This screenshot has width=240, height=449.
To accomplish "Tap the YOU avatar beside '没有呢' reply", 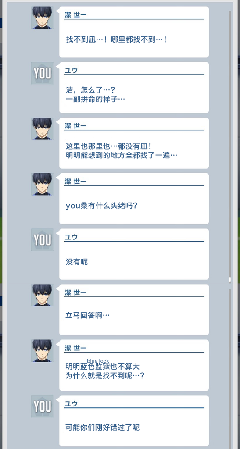I will click(x=42, y=240).
